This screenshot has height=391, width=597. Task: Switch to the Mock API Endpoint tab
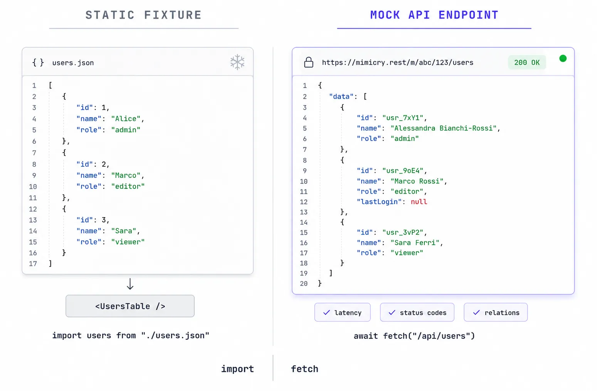click(x=434, y=15)
